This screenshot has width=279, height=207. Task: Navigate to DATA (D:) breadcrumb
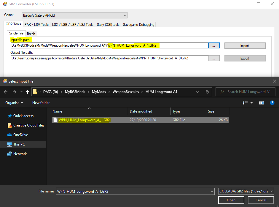pos(50,92)
